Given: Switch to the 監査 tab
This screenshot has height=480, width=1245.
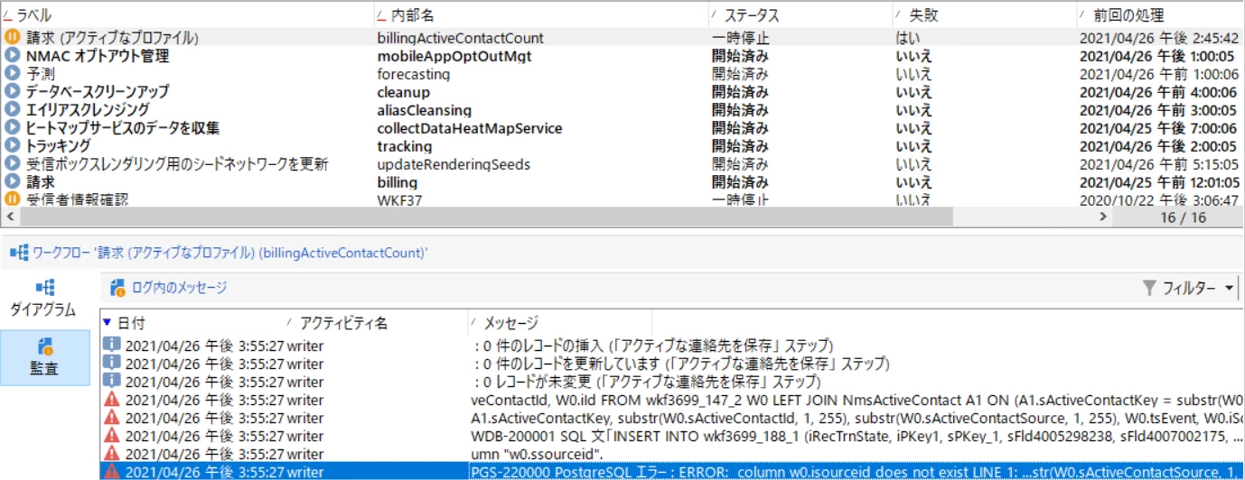Looking at the screenshot, I should (45, 357).
